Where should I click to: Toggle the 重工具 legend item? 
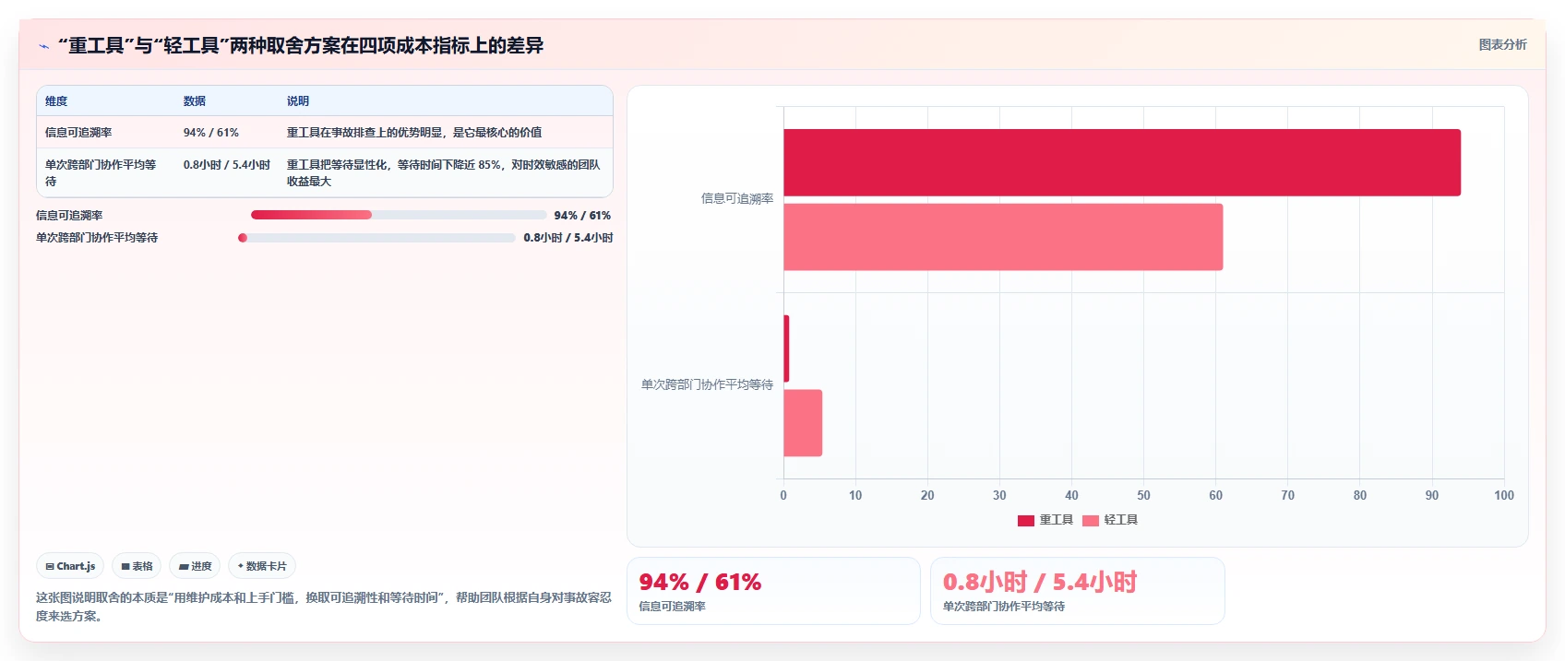pyautogui.click(x=1045, y=520)
